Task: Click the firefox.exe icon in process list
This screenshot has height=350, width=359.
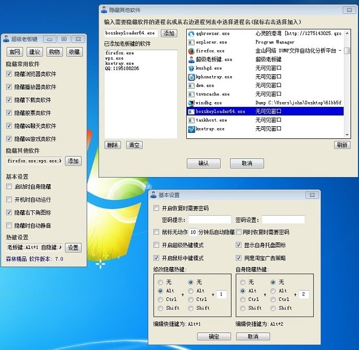Action: click(x=191, y=51)
